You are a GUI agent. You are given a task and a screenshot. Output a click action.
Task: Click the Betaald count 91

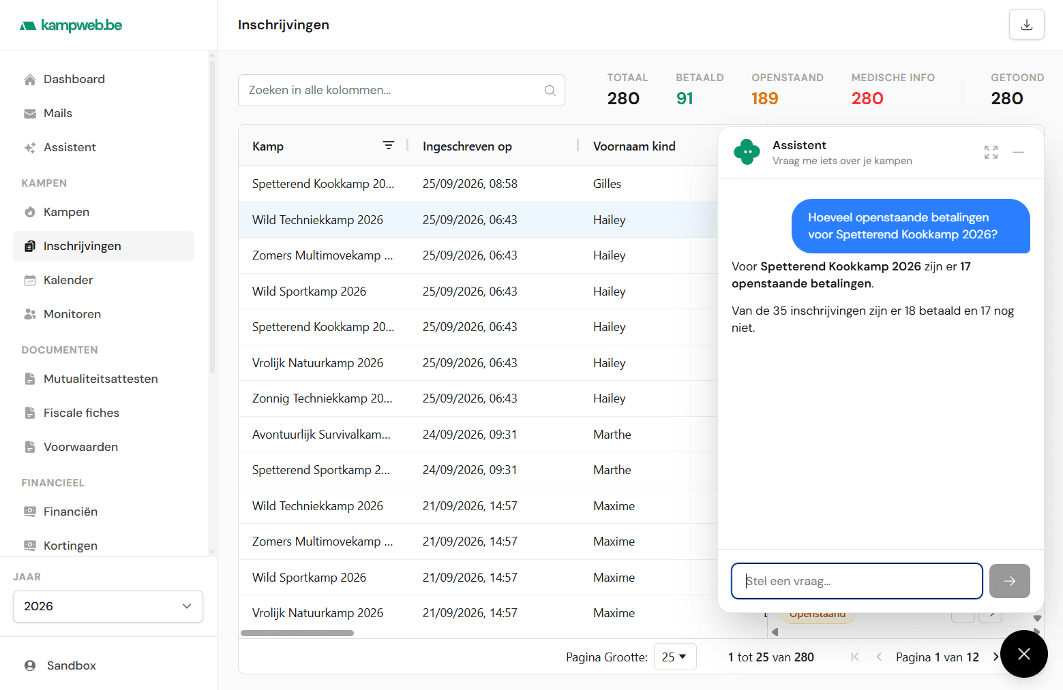[x=685, y=99]
